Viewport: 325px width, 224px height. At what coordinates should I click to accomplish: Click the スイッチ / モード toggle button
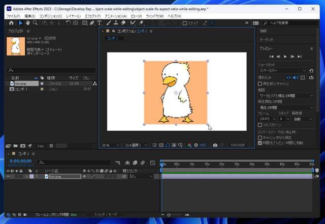(x=106, y=215)
